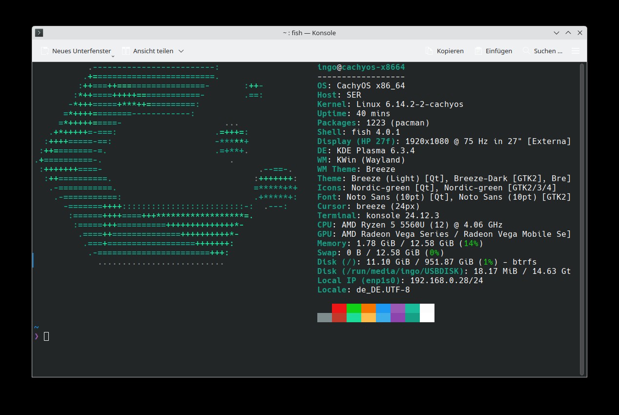Click the Ansicht teilen split view icon
This screenshot has width=619, height=415.
[126, 51]
